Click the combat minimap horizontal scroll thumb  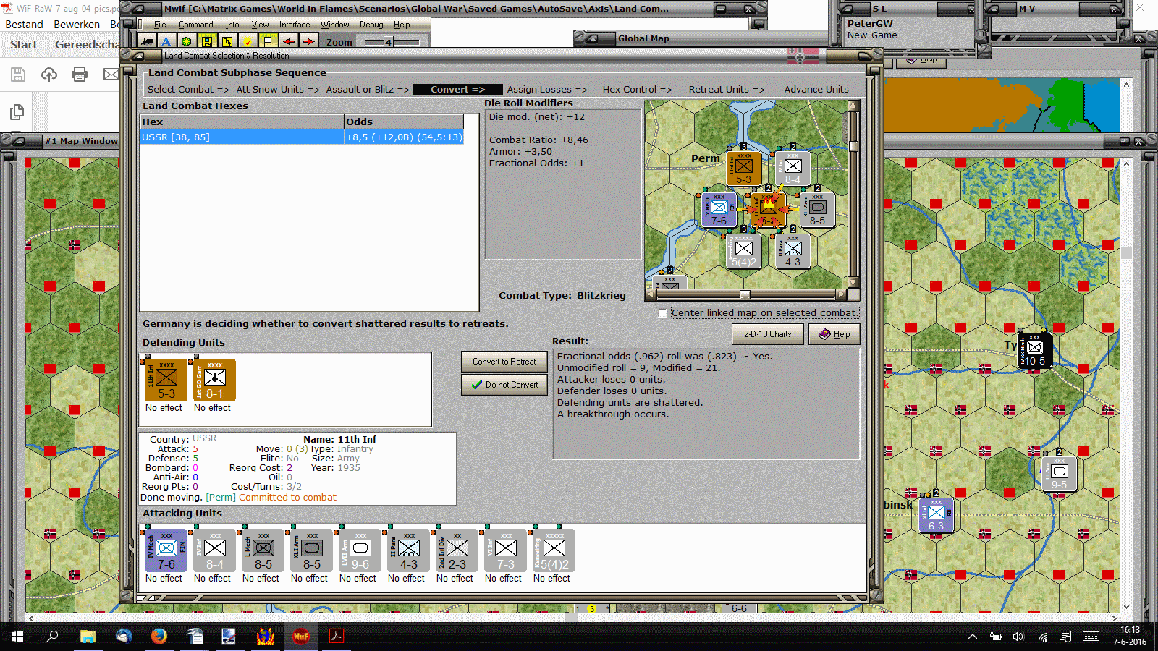pyautogui.click(x=745, y=294)
